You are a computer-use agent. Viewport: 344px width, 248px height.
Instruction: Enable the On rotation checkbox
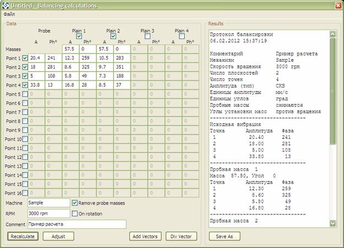74,213
